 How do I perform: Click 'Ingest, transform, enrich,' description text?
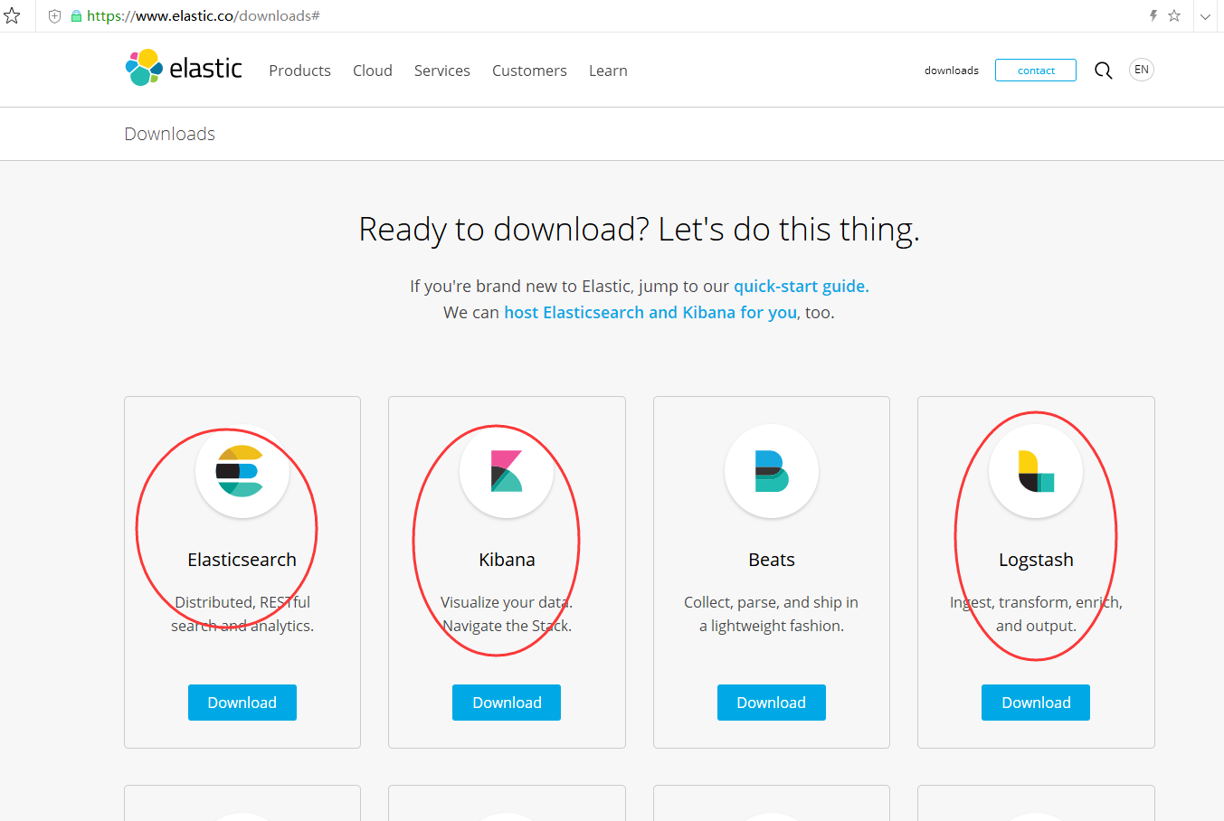coord(1036,602)
